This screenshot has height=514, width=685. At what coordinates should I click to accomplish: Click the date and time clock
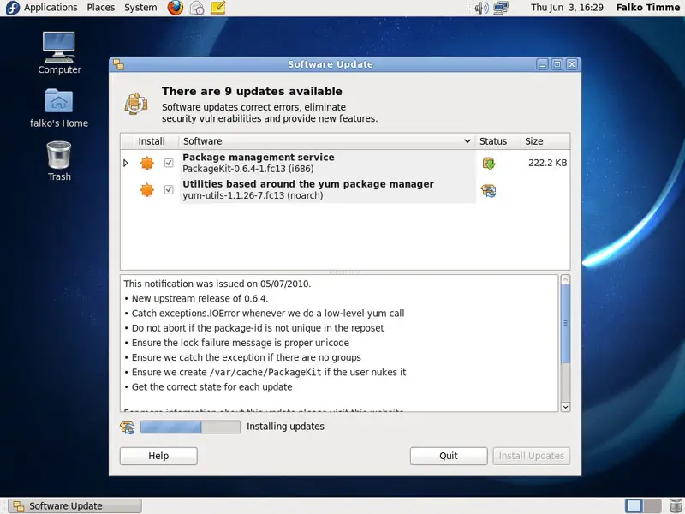click(x=567, y=8)
